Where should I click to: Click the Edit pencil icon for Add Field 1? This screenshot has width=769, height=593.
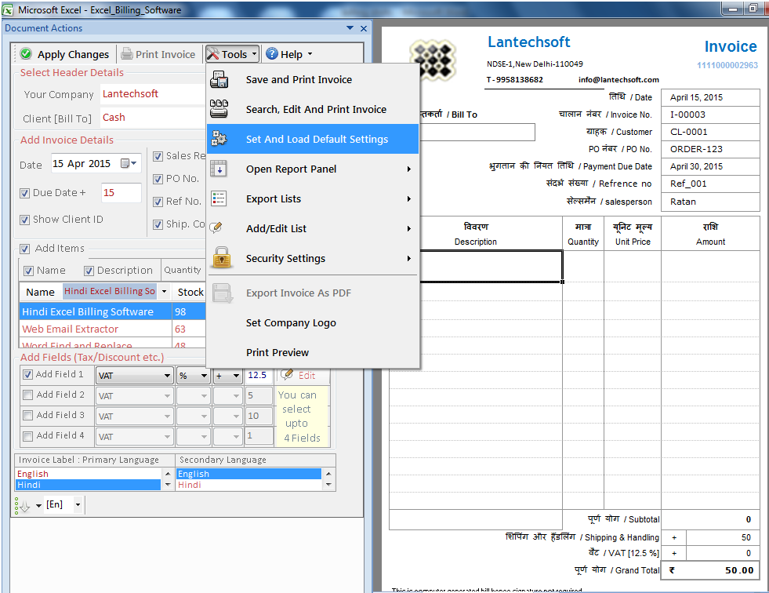287,375
